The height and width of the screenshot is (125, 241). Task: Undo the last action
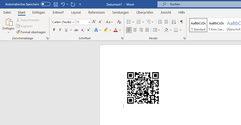point(63,4)
